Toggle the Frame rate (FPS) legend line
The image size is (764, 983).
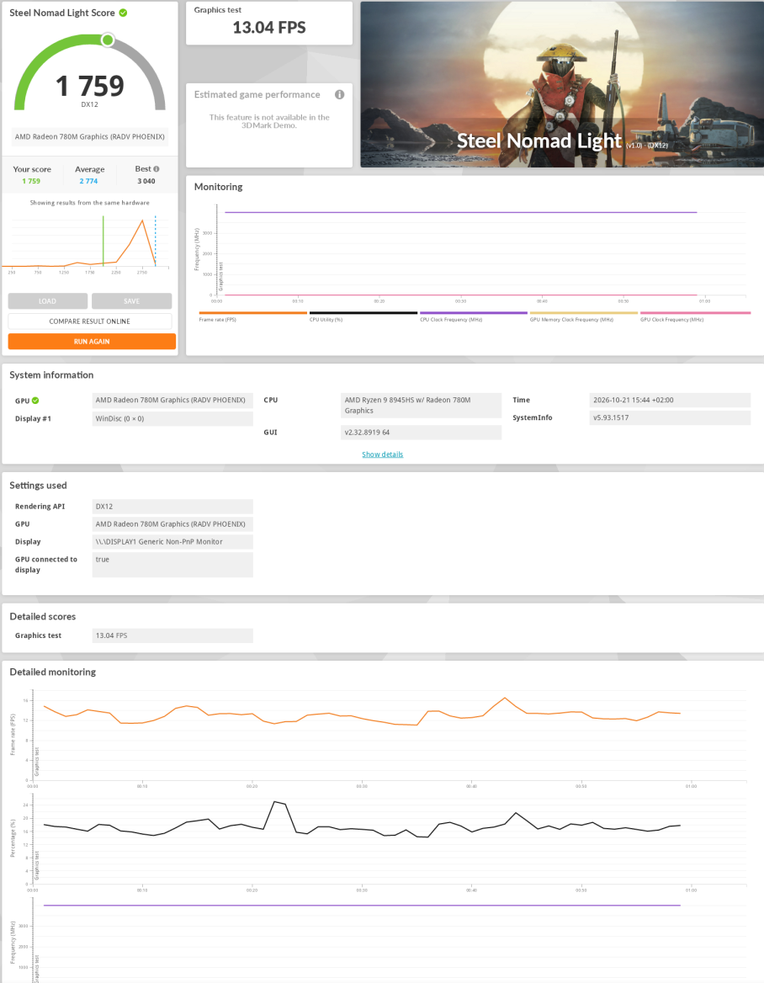click(x=252, y=316)
